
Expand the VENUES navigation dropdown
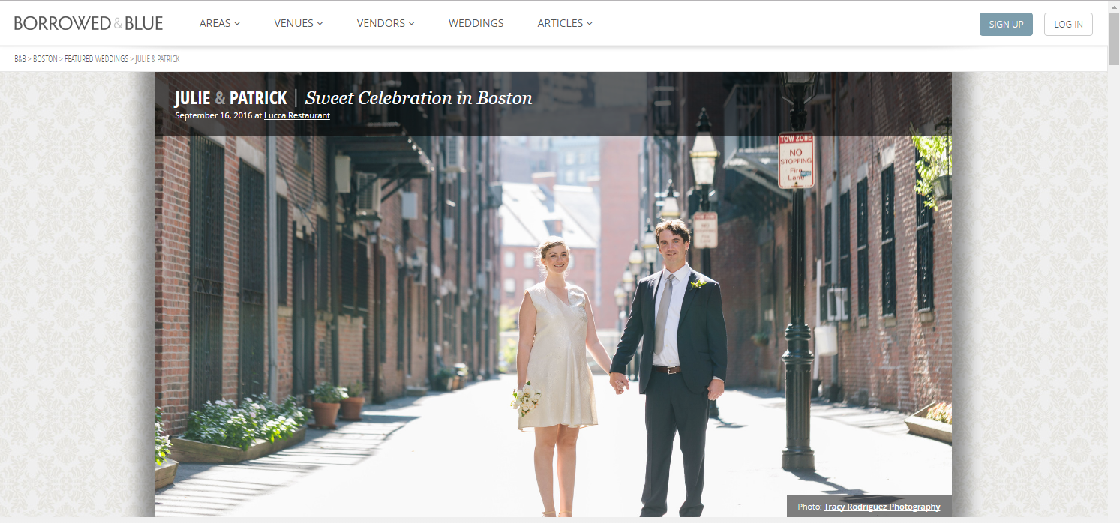pyautogui.click(x=298, y=23)
